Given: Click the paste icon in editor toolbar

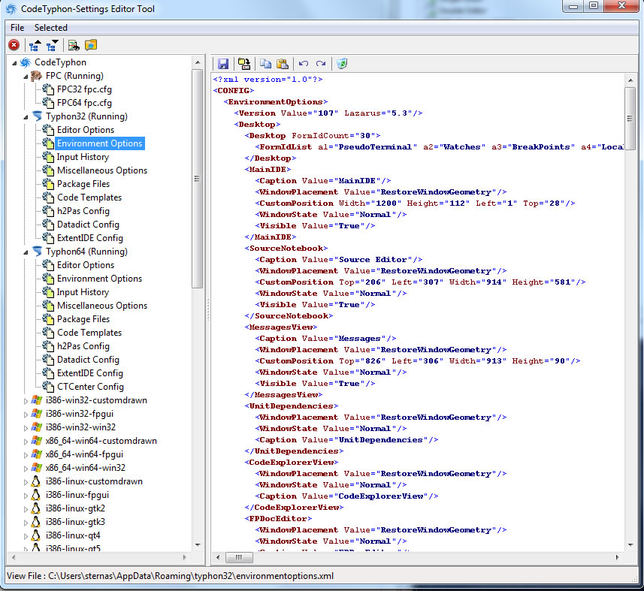Looking at the screenshot, I should coord(283,64).
